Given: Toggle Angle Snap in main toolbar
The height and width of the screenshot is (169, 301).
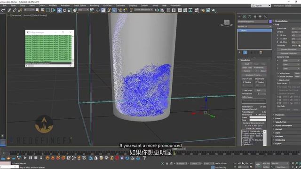Looking at the screenshot, I should pos(115,10).
